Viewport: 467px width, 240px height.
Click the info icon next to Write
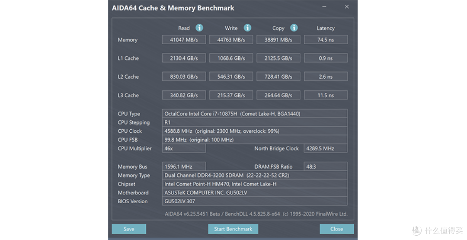pyautogui.click(x=247, y=28)
